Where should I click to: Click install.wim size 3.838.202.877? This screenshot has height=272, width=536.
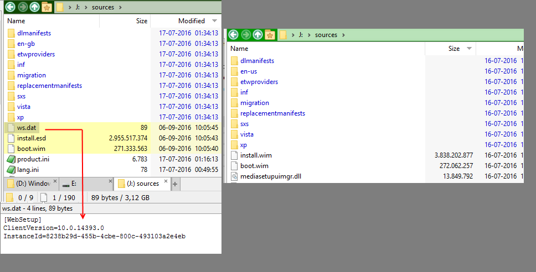click(x=453, y=155)
